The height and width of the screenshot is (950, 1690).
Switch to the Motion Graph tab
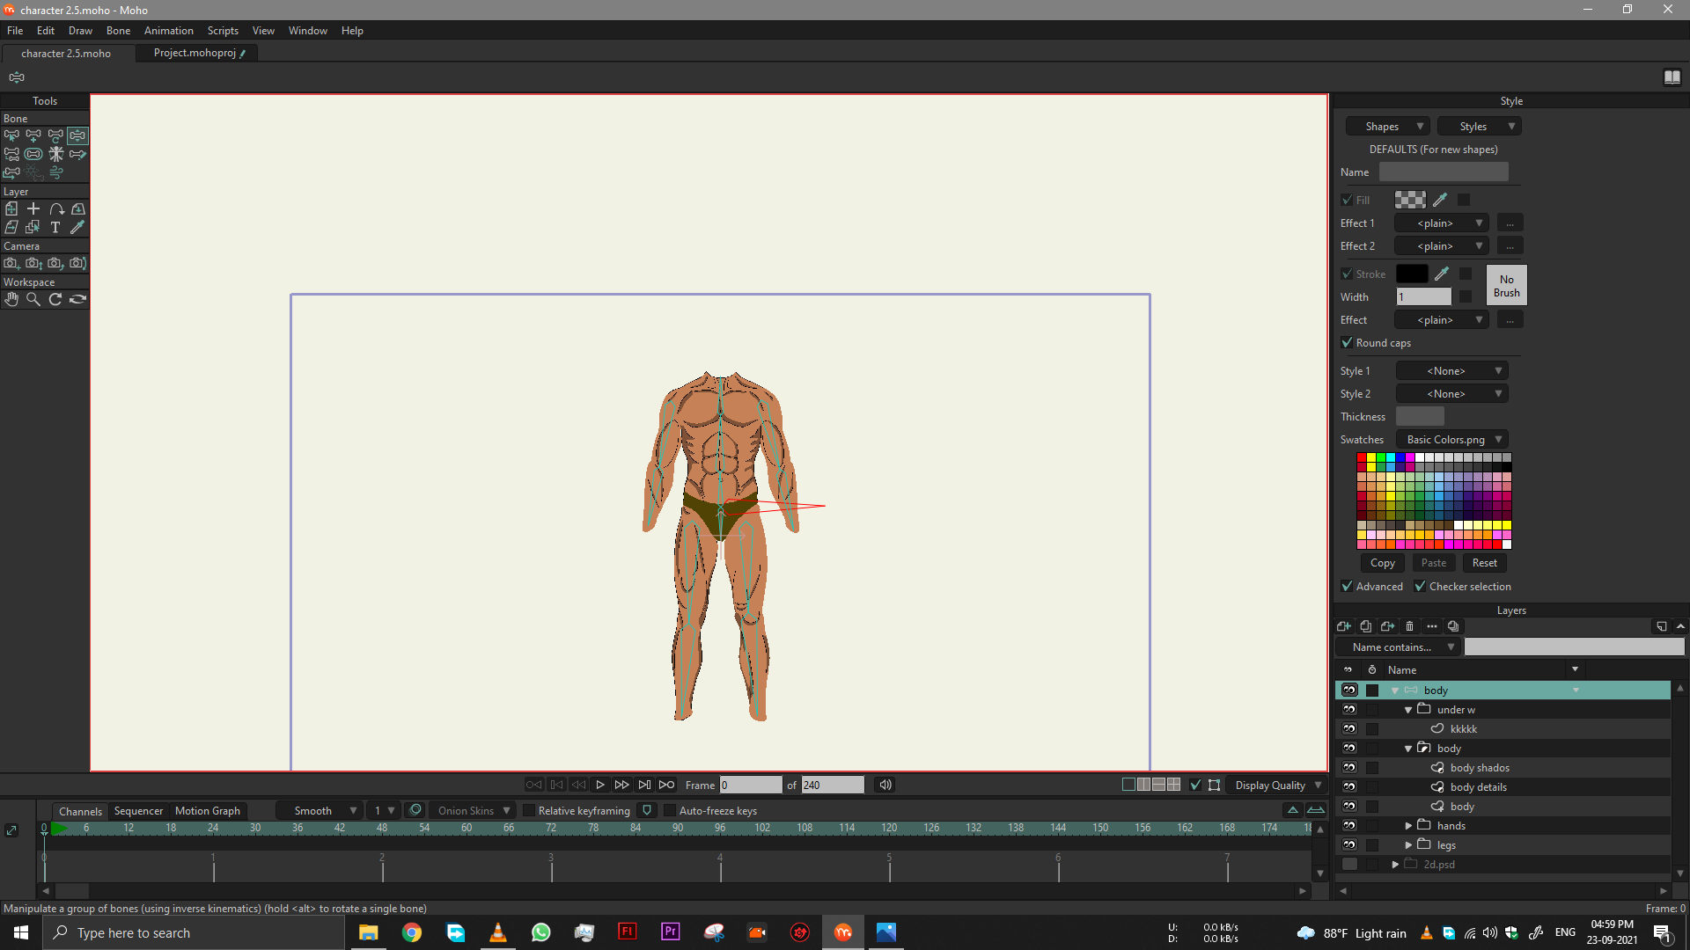(207, 811)
